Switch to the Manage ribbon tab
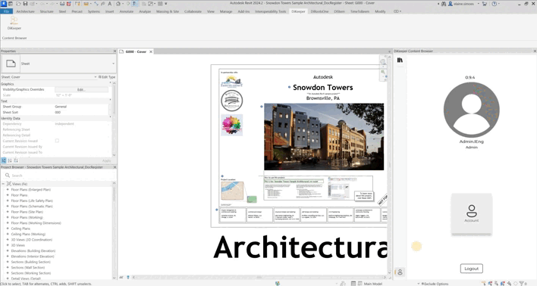537x286 pixels. 226,11
